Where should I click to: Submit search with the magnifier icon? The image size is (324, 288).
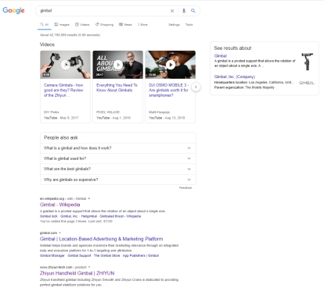tap(193, 11)
